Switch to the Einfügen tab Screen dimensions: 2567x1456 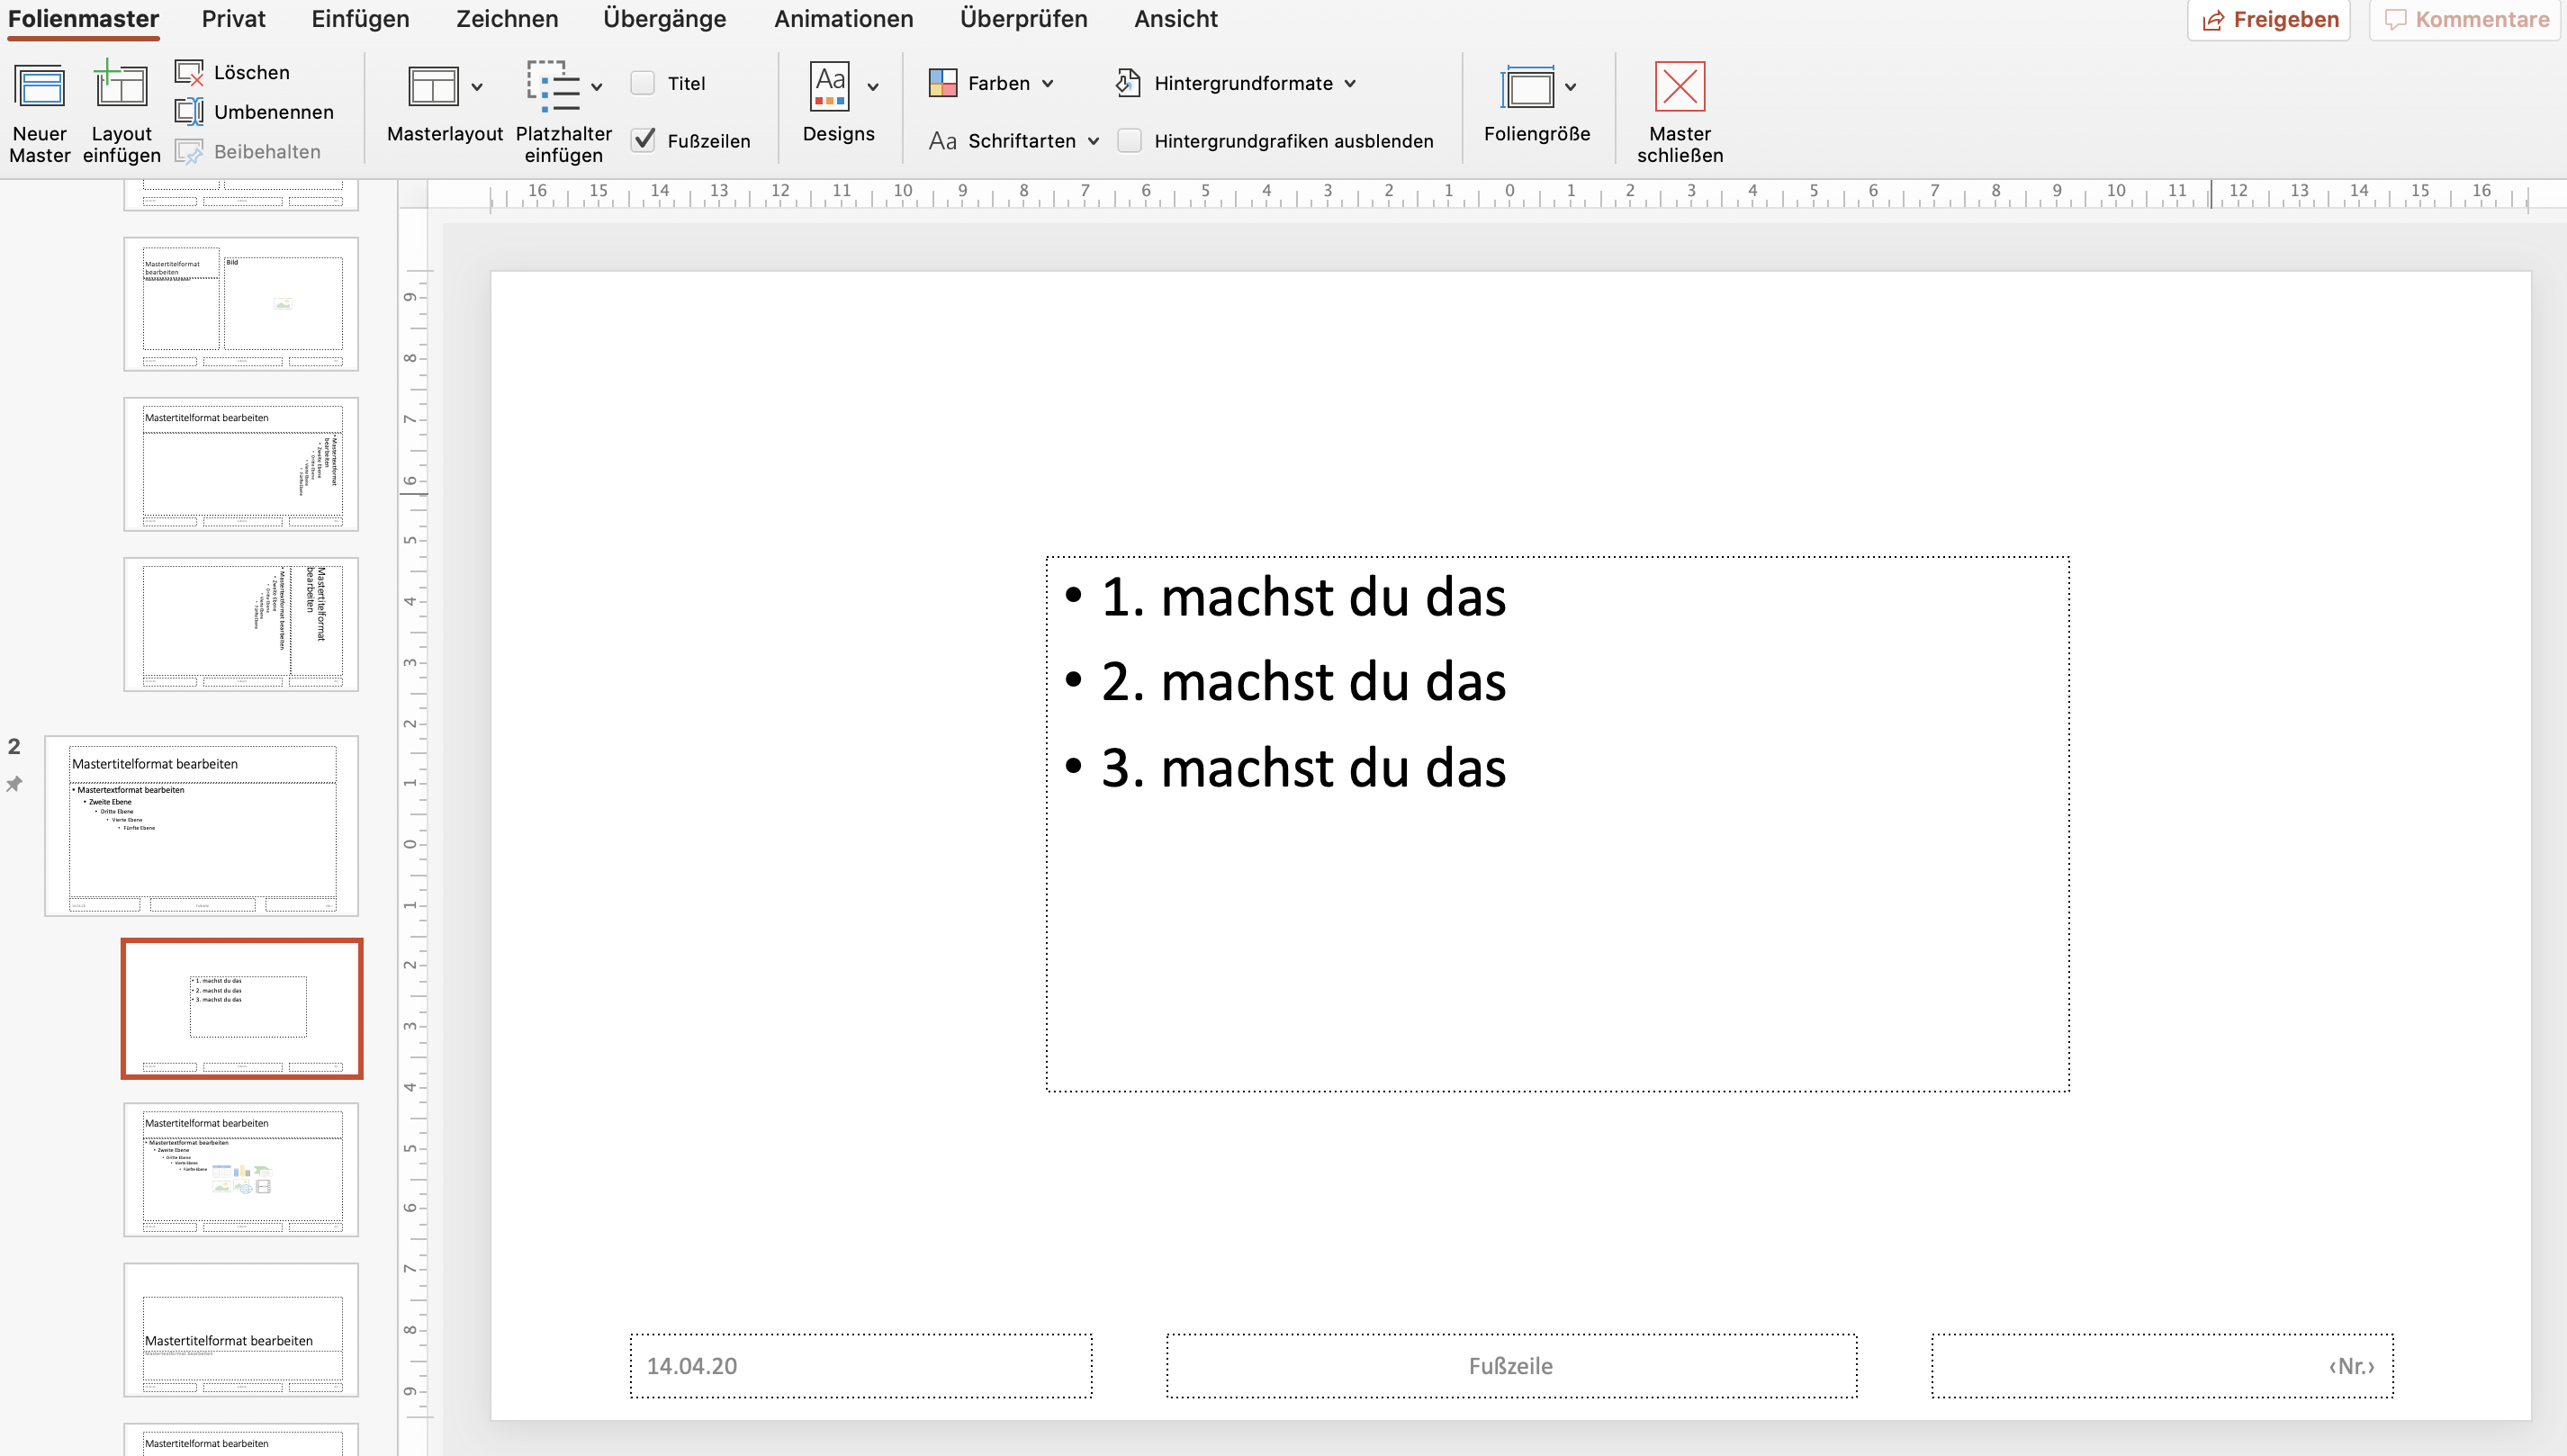360,19
